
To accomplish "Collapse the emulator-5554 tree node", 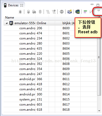I will [x=7, y=23].
